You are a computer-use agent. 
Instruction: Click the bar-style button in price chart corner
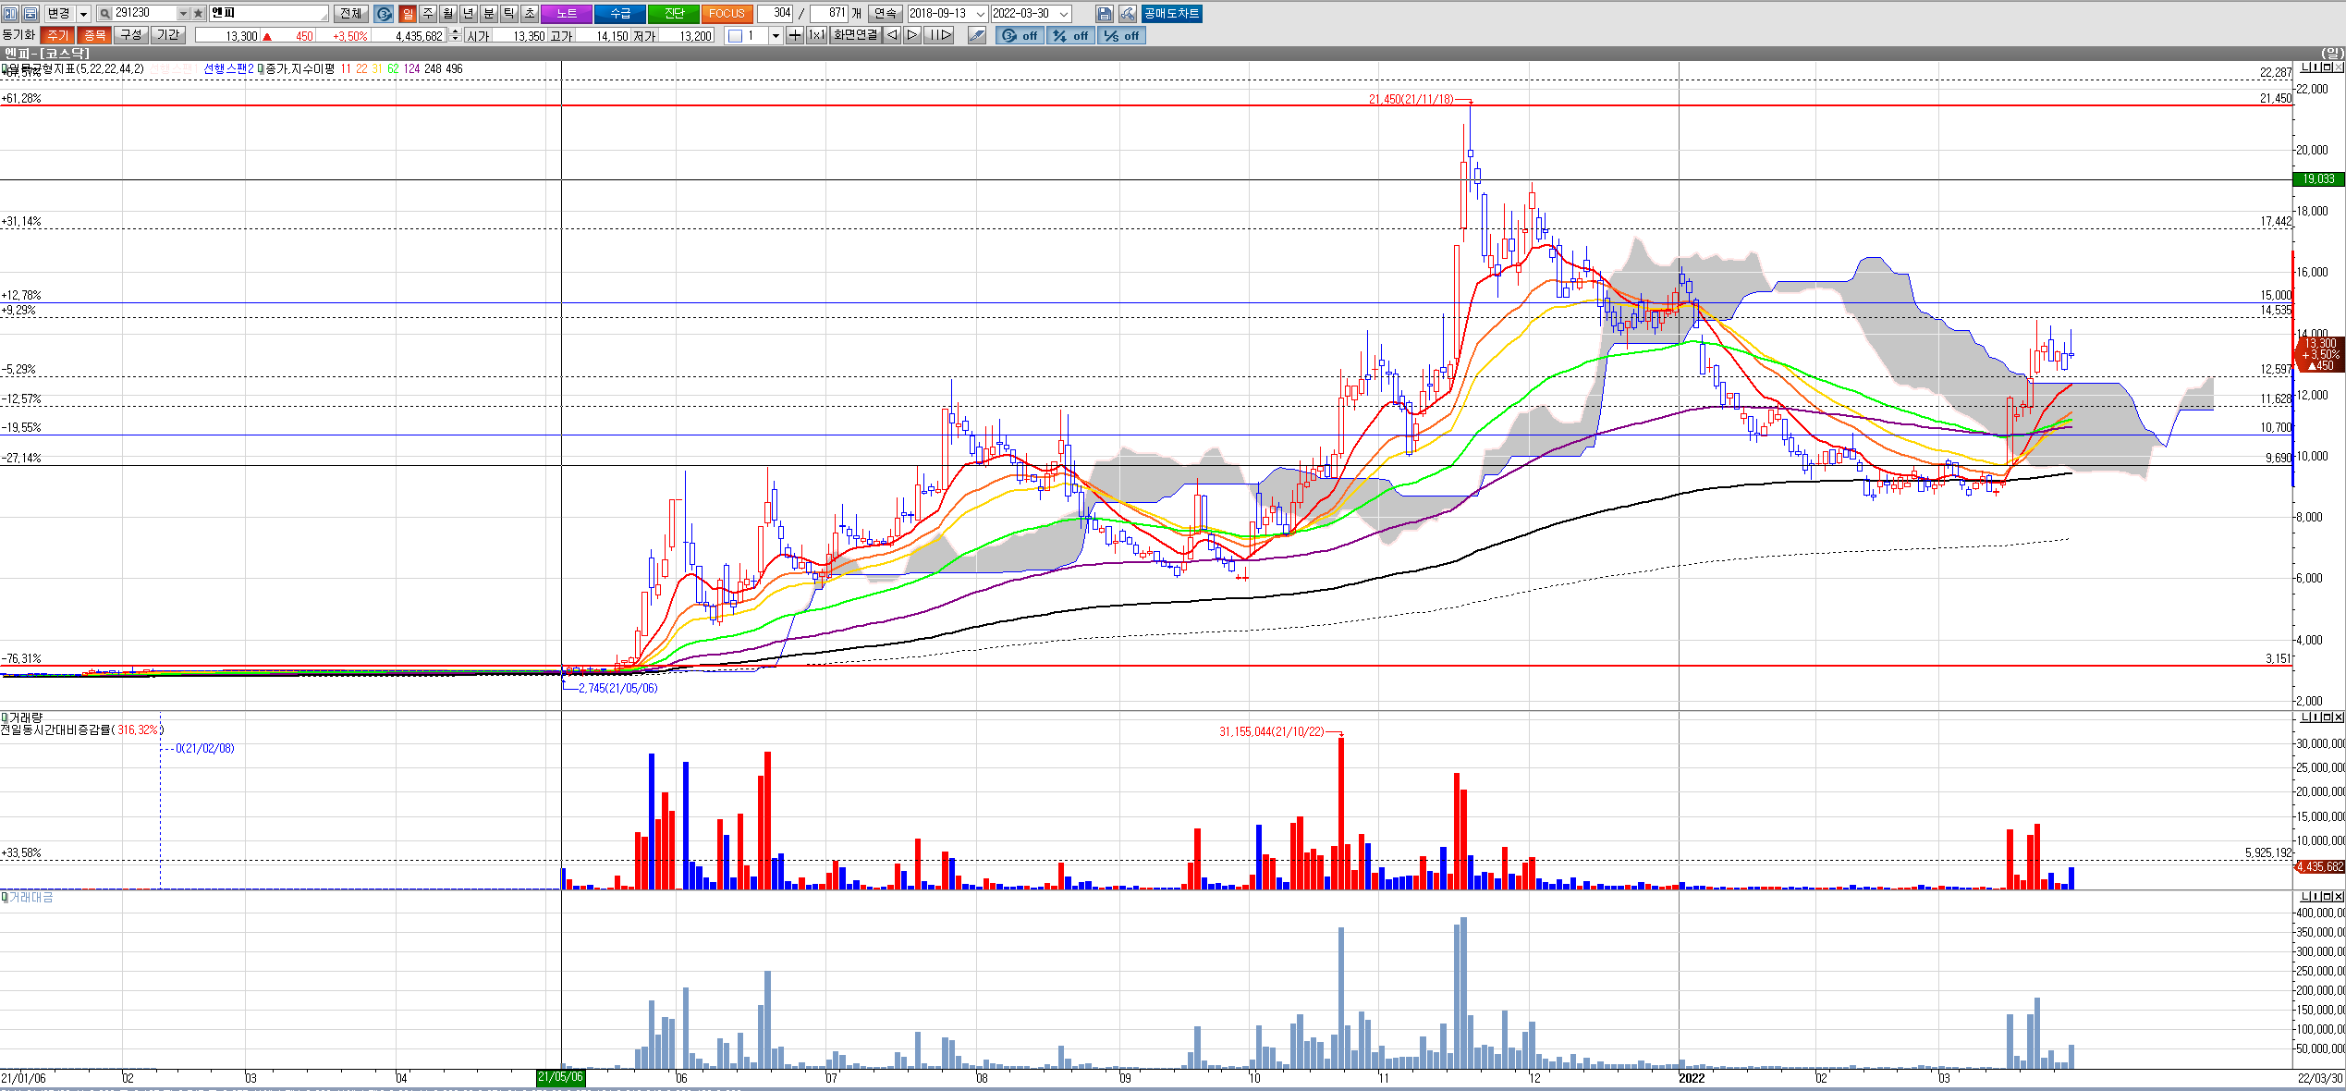(x=2316, y=67)
